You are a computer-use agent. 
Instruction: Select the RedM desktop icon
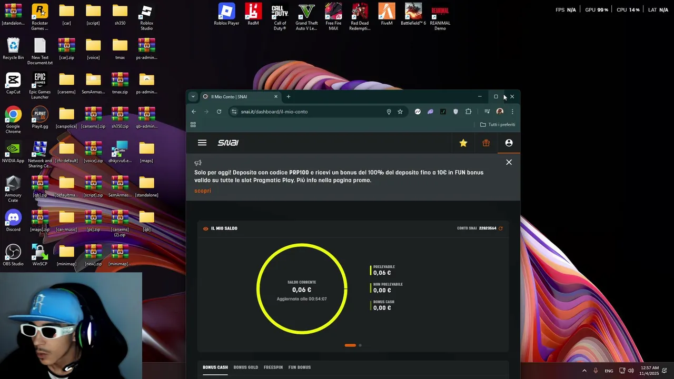[x=253, y=14]
